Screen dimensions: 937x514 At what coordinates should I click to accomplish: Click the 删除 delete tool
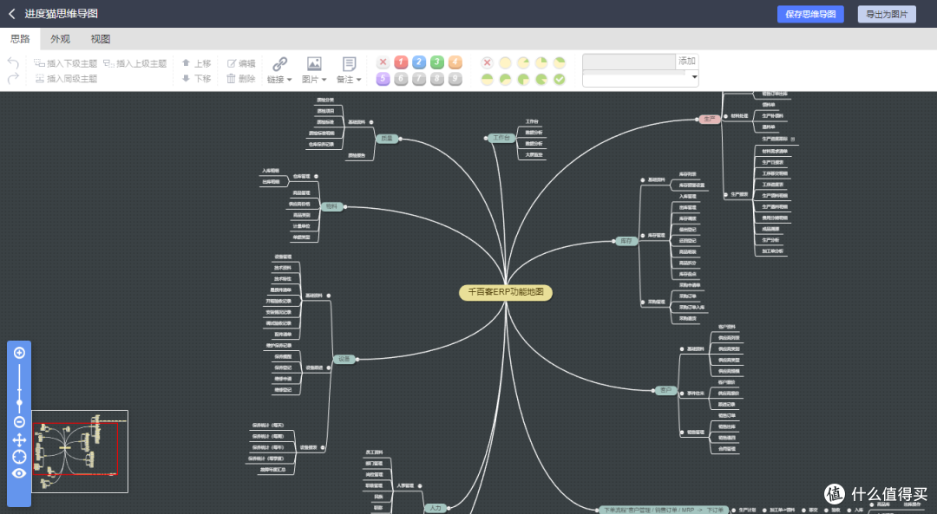(241, 79)
